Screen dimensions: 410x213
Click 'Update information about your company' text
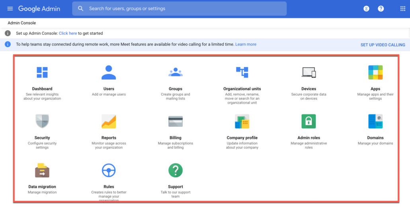coord(242,145)
